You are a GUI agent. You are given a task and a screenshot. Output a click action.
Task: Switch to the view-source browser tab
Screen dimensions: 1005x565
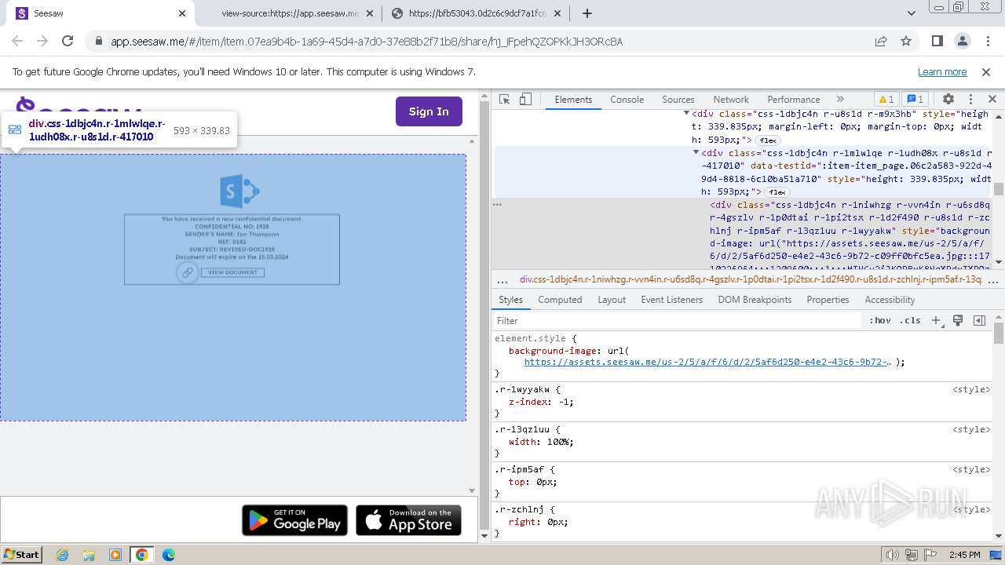[288, 13]
